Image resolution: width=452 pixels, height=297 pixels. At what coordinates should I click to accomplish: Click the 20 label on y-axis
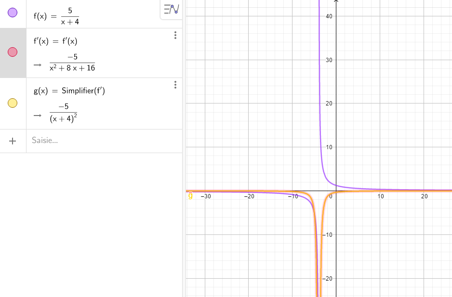[329, 103]
